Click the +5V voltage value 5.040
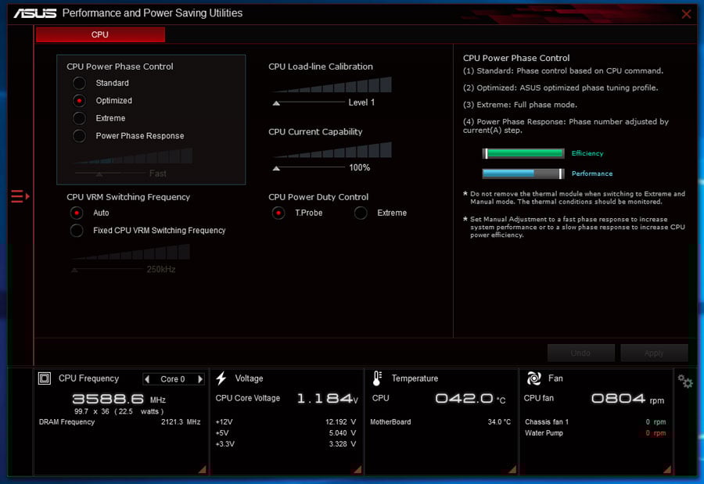 [342, 433]
